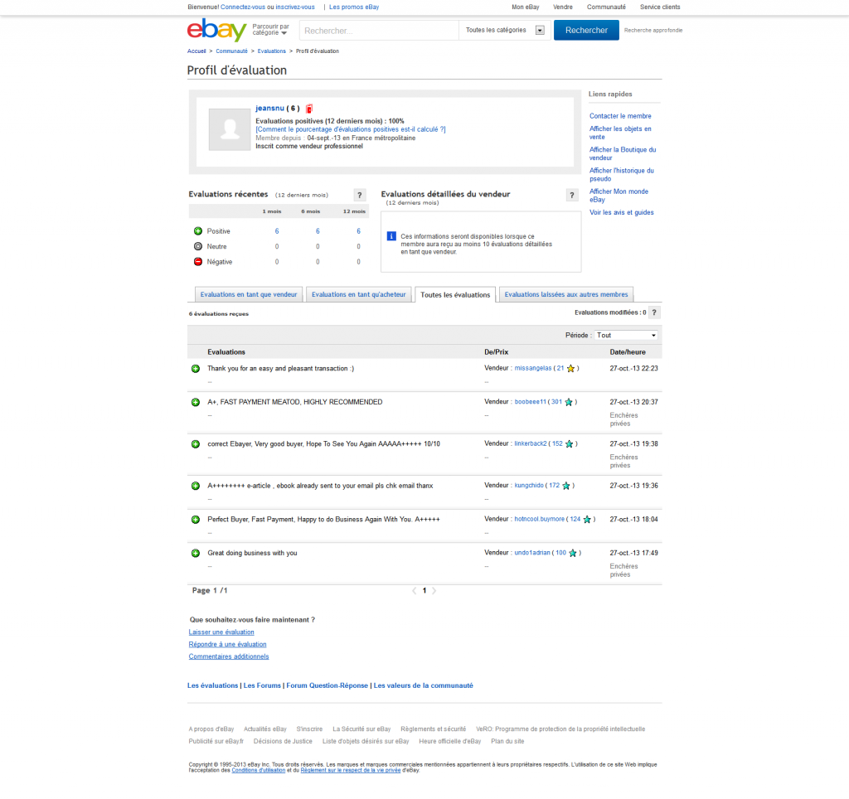Click positive icon beside 'A+, FAST PAYMENT' feedback
Image resolution: width=849 pixels, height=799 pixels.
[x=196, y=402]
